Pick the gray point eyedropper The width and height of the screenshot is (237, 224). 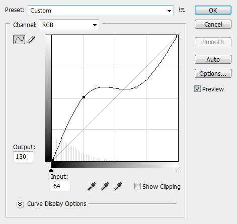pyautogui.click(x=105, y=186)
